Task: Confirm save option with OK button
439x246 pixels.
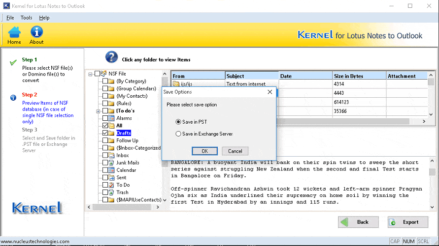Action: (204, 151)
